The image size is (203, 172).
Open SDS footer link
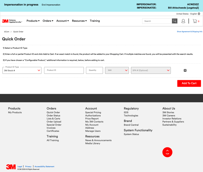pyautogui.click(x=126, y=112)
